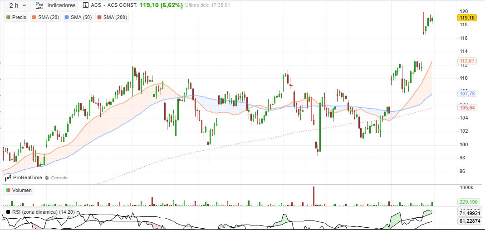Click the 116 price axis label

coord(463,38)
